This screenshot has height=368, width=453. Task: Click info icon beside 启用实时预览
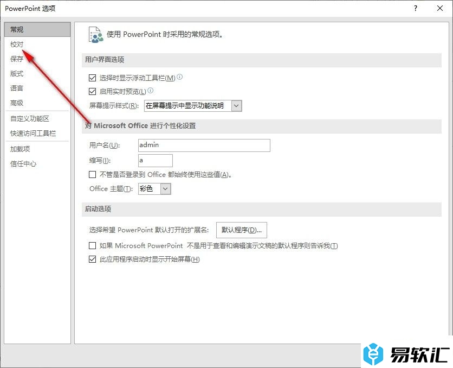[x=151, y=91]
